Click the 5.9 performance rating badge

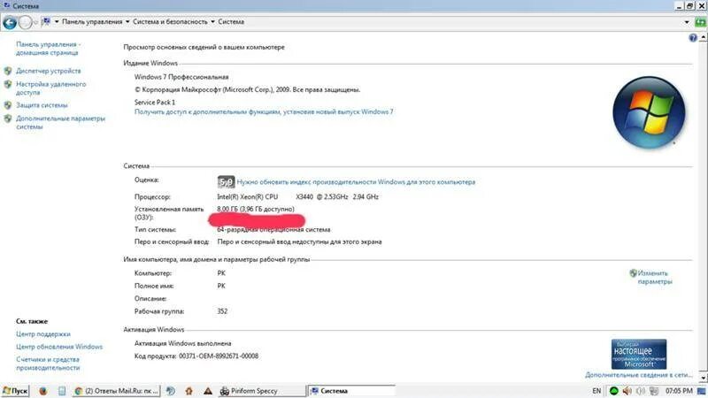(x=226, y=182)
